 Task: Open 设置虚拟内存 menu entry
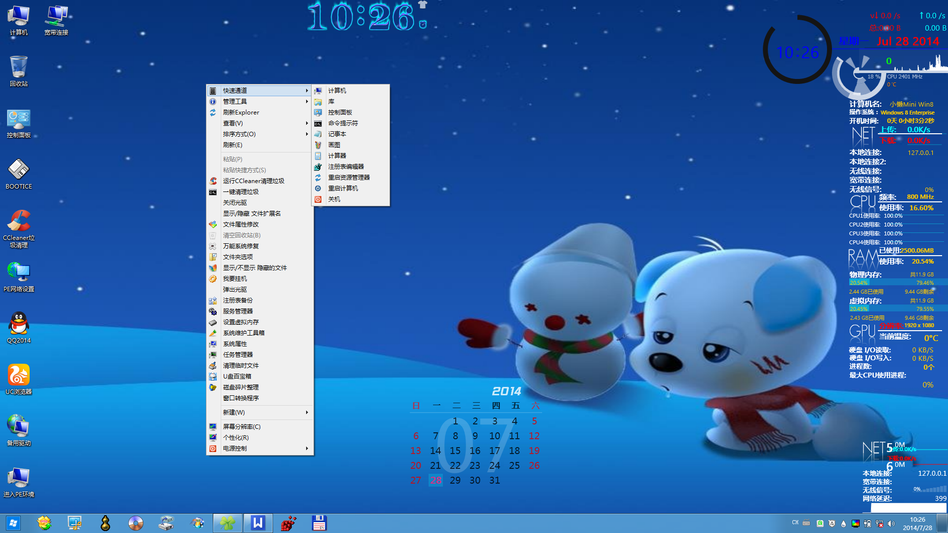(260, 322)
